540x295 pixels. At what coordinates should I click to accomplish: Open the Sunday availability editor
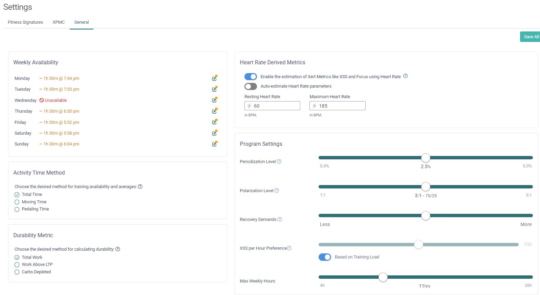click(214, 144)
